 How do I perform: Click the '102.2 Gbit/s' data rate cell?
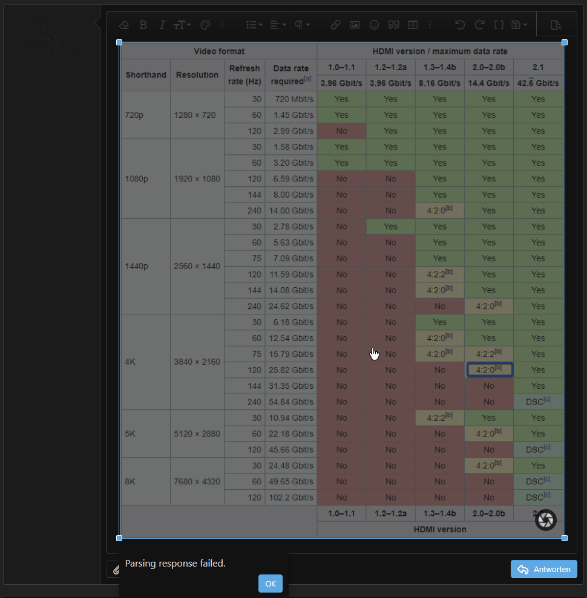(291, 497)
